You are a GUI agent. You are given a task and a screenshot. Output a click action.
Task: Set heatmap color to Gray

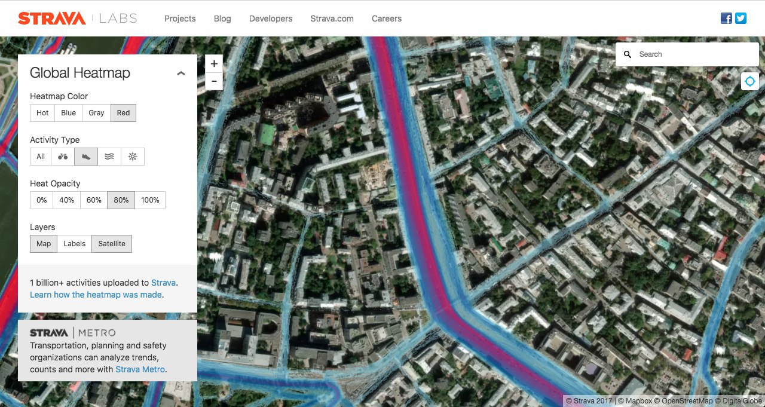[x=96, y=113]
